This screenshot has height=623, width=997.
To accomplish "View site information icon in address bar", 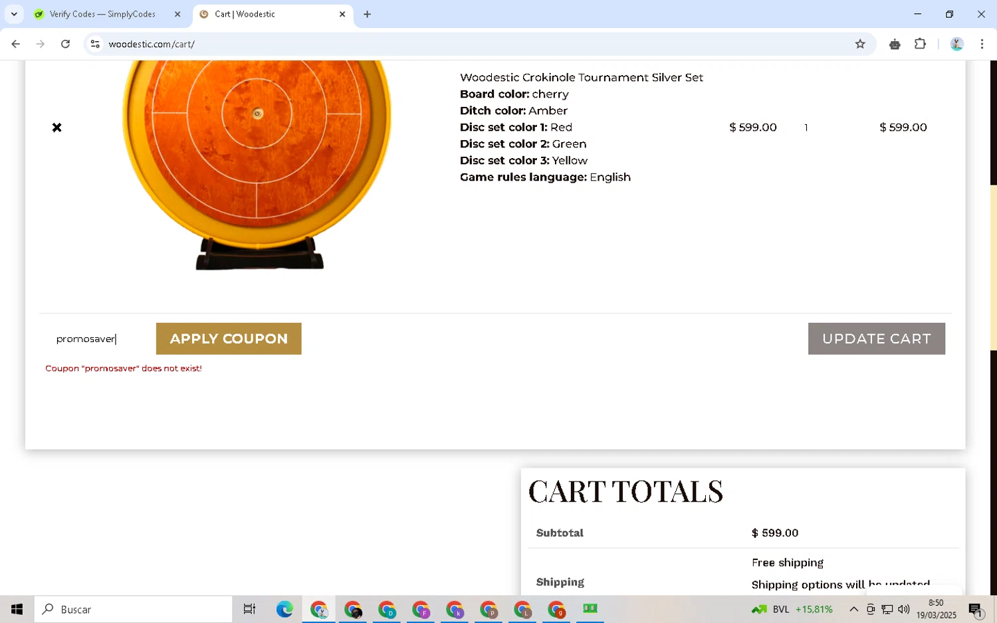I will [x=95, y=44].
